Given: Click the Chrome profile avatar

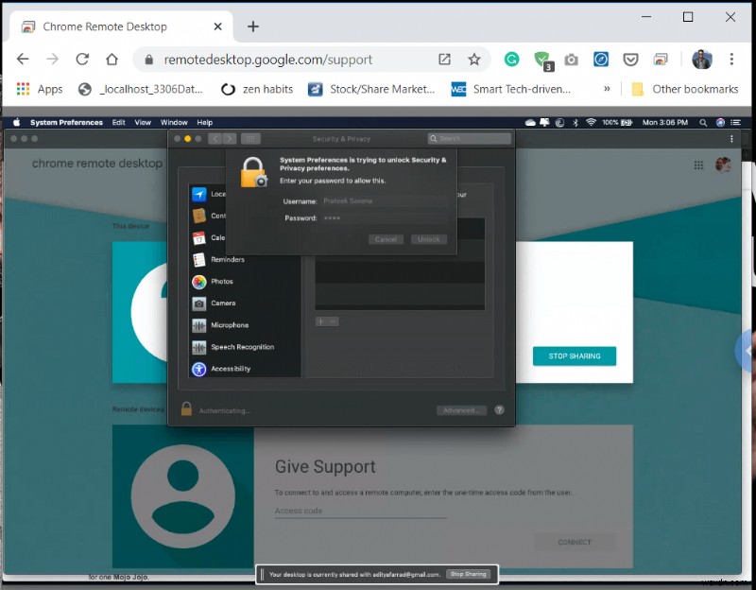Looking at the screenshot, I should (x=702, y=59).
